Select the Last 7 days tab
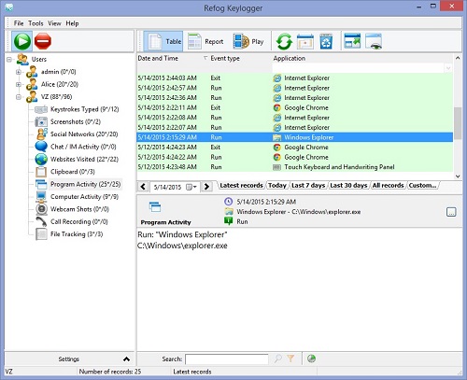 (308, 186)
